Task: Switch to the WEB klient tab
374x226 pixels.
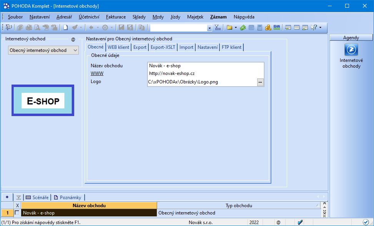Action: pos(118,47)
